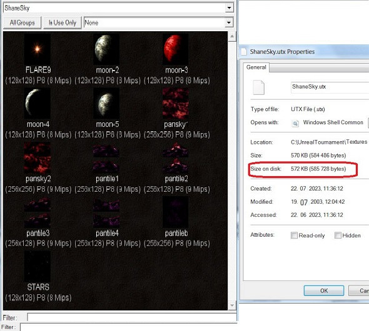
Task: Click the upper Filter input field
Action: pyautogui.click(x=132, y=317)
